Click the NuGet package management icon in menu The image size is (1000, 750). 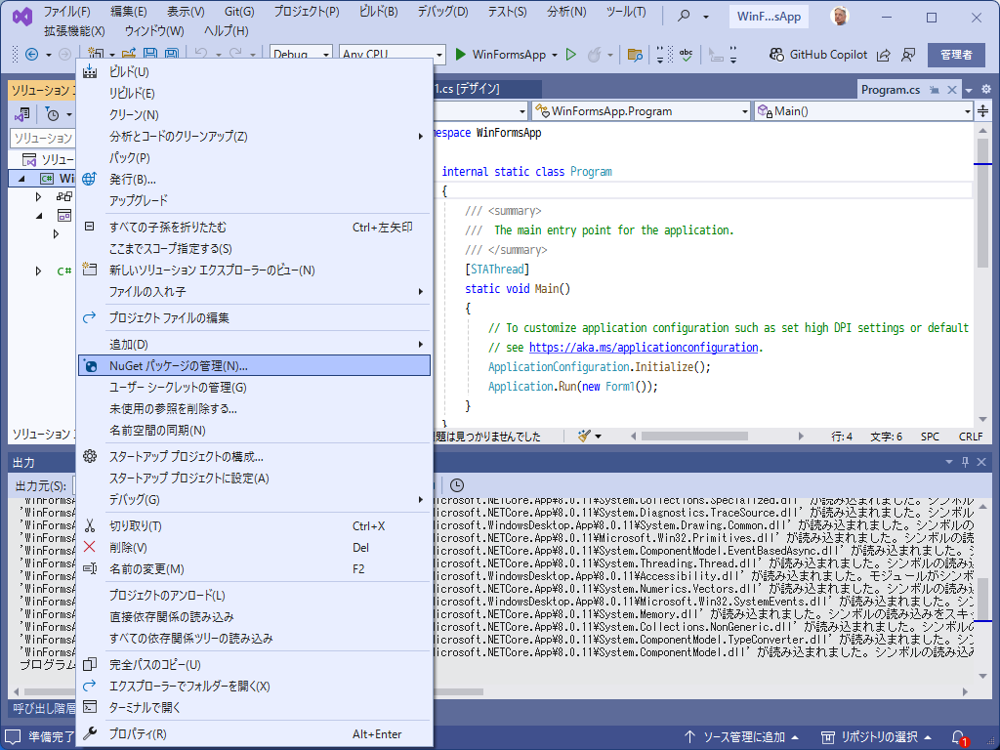(x=90, y=366)
